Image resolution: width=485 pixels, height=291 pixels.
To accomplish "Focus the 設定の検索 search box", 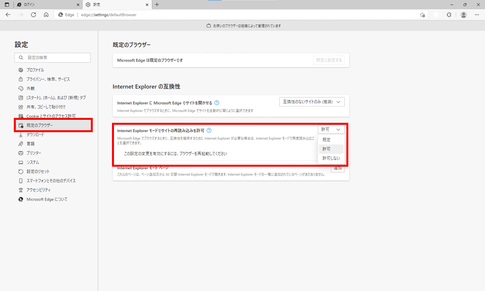I will click(53, 58).
